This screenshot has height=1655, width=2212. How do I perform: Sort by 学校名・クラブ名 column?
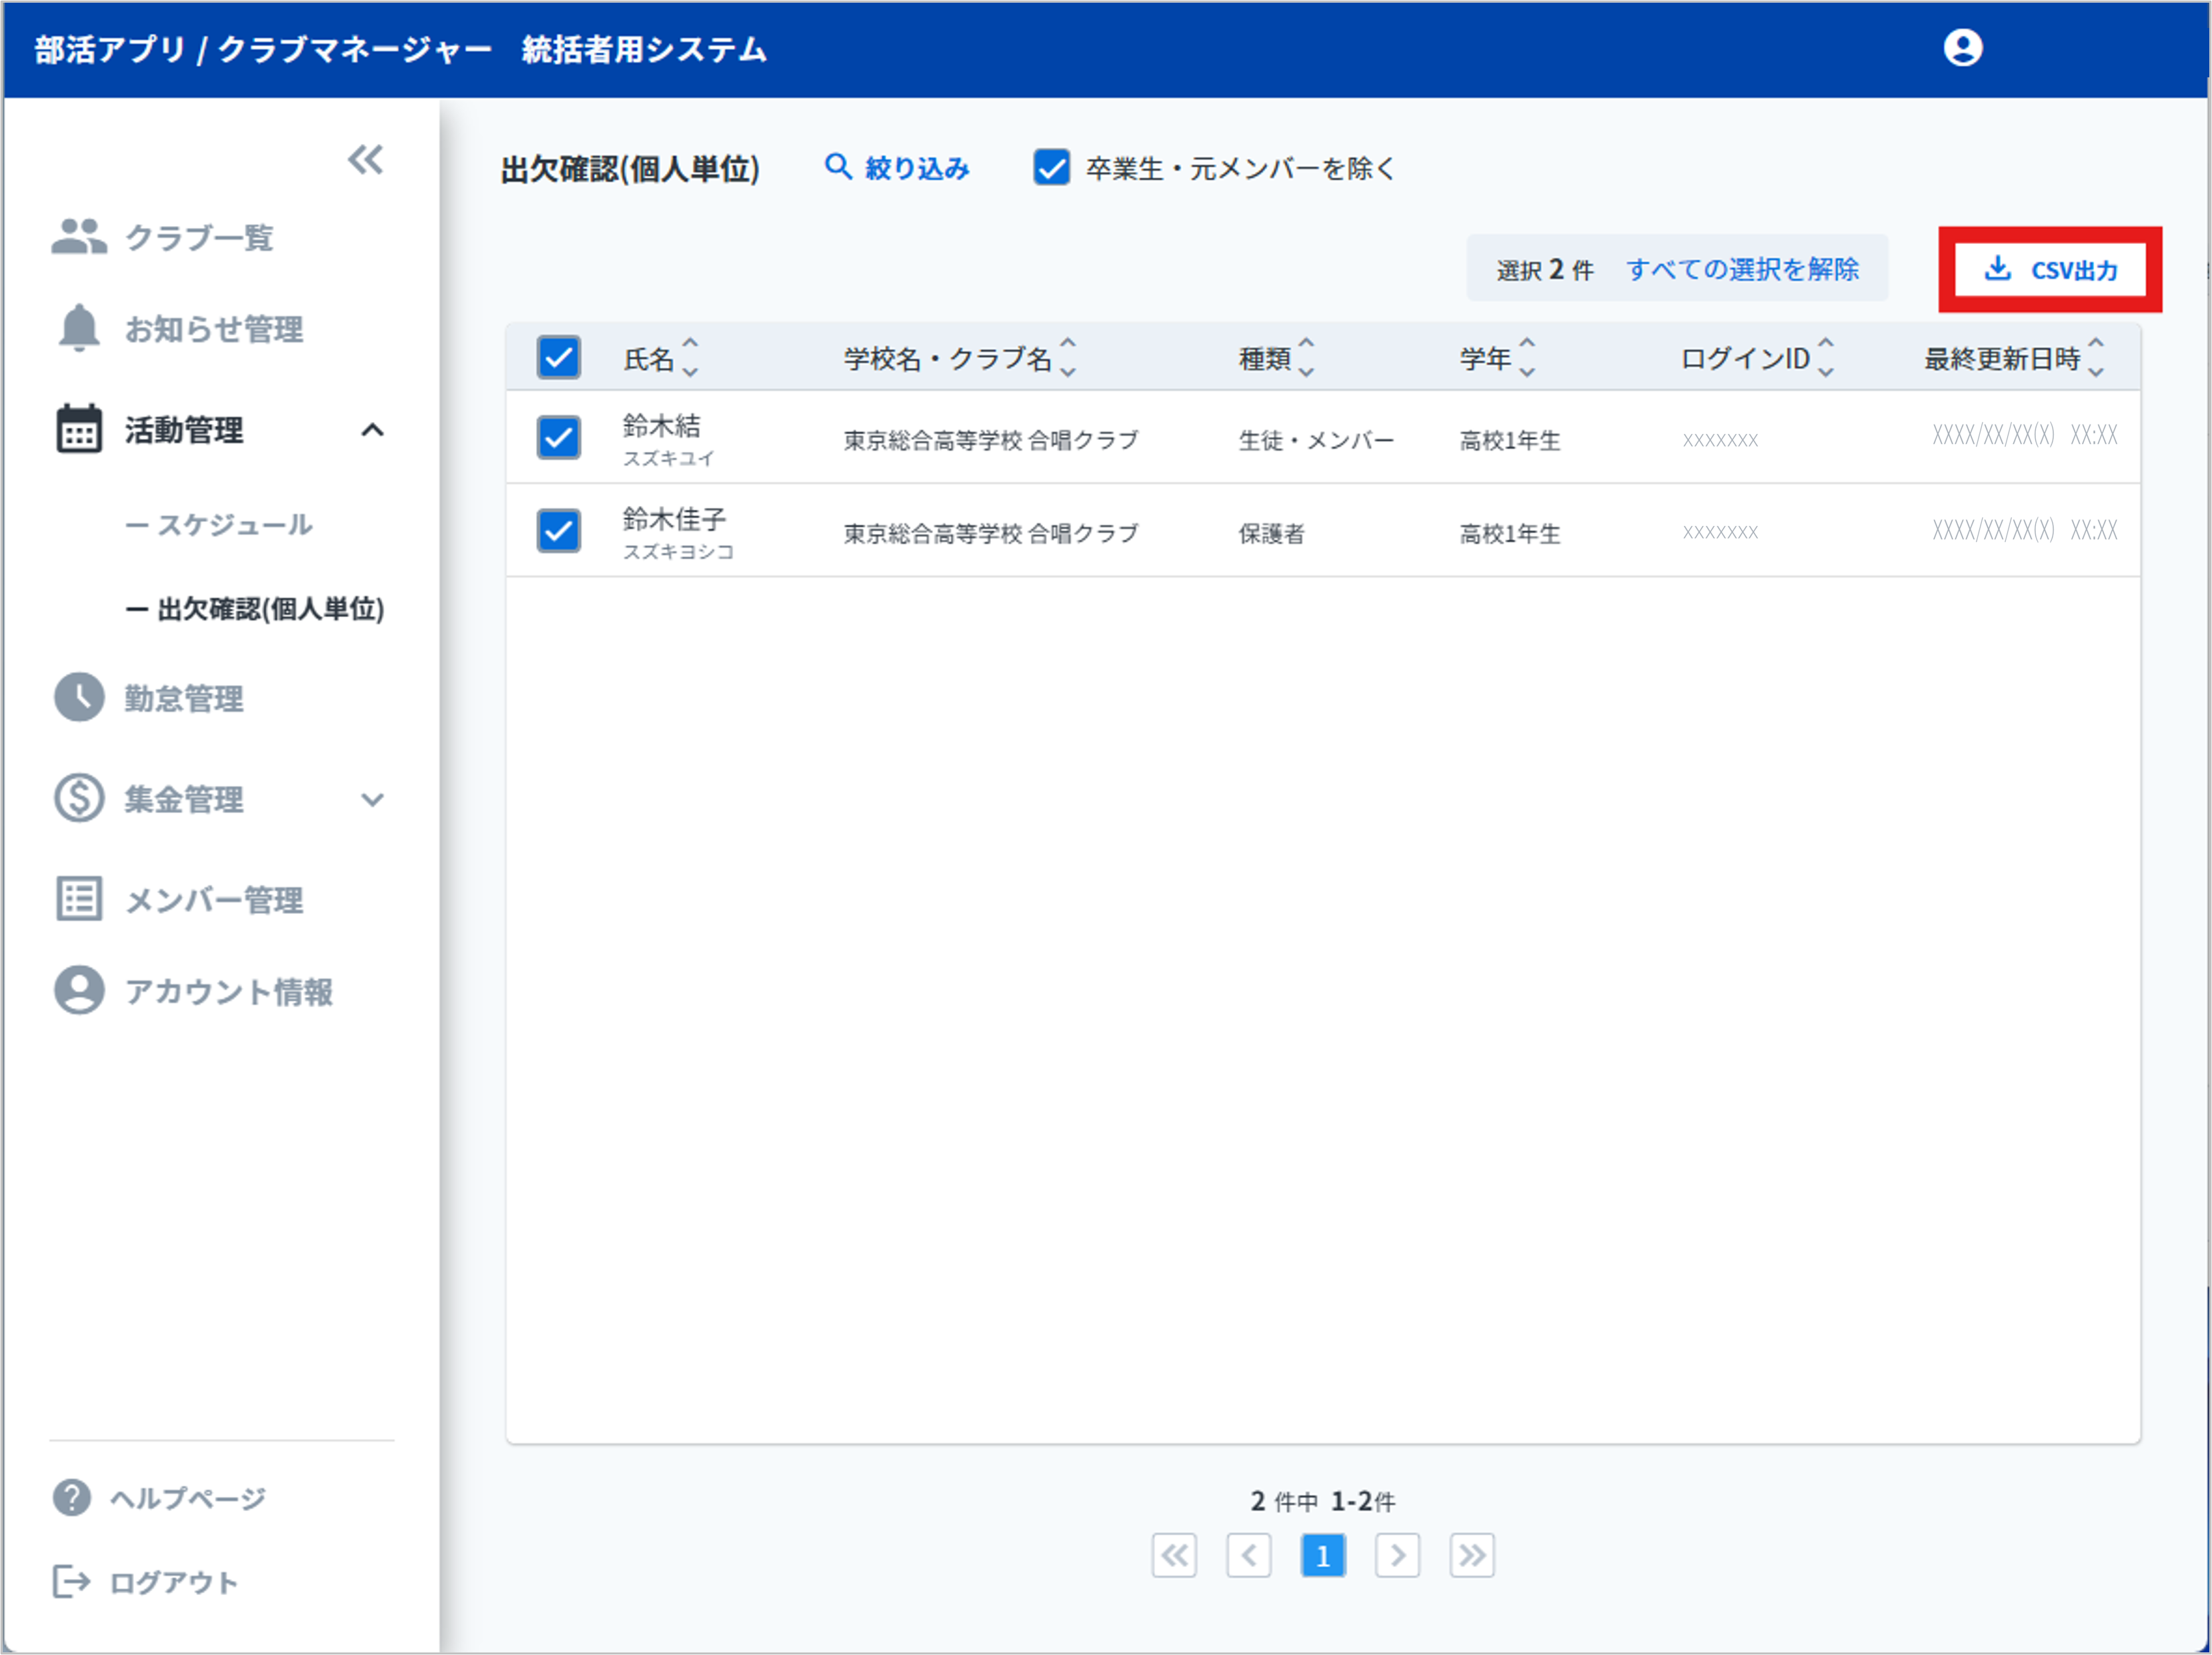[x=1068, y=358]
